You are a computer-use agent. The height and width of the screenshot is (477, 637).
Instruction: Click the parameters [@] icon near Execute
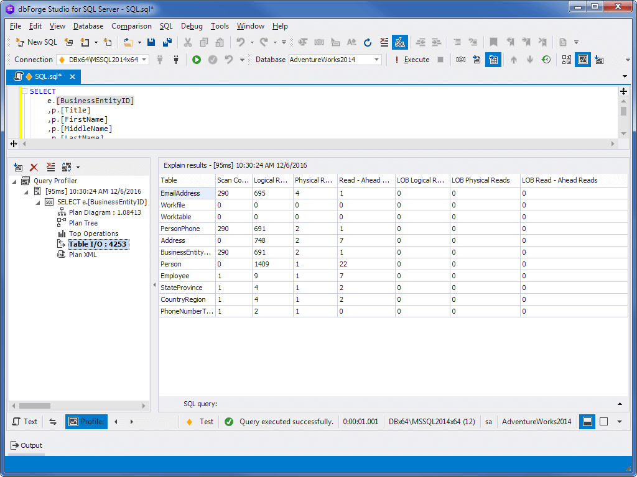point(461,60)
